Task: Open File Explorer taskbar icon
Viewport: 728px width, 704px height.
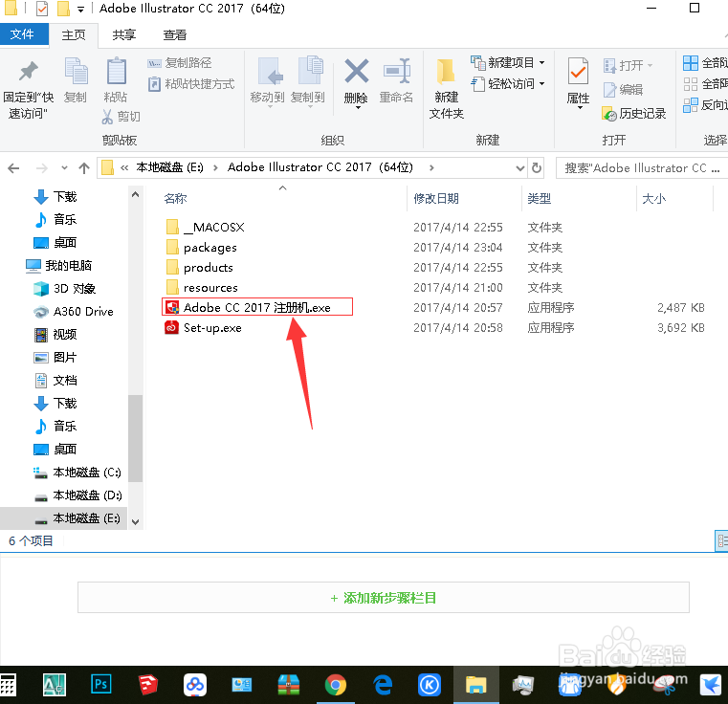Action: point(476,685)
